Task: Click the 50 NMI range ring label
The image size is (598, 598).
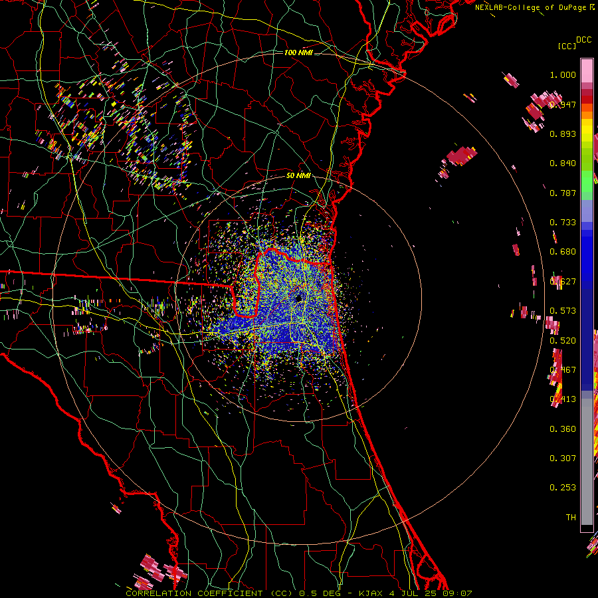Action: 298,176
